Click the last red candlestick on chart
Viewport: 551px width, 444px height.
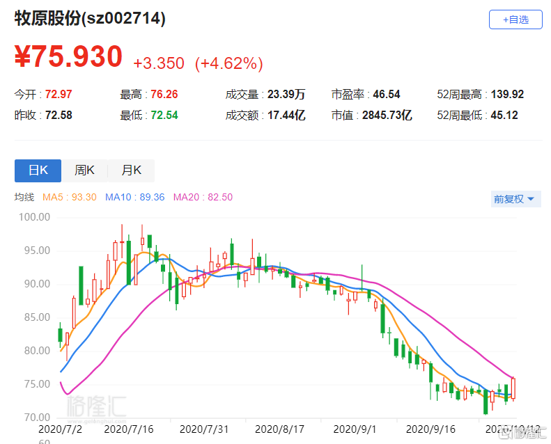coord(513,388)
